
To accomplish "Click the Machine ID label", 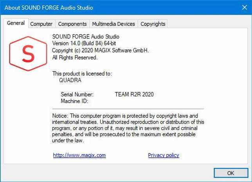I will tap(74, 101).
